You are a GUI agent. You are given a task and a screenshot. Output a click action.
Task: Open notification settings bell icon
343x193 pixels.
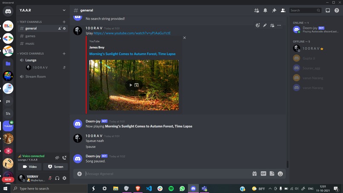pyautogui.click(x=265, y=10)
